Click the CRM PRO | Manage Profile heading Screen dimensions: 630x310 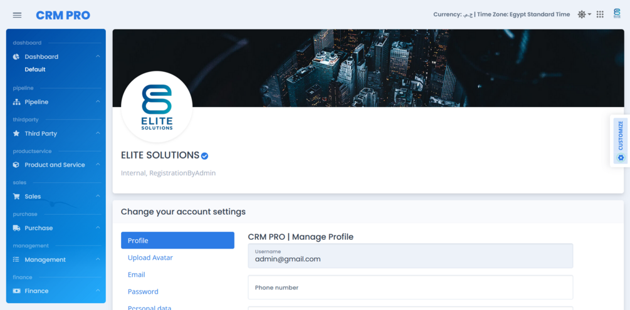pos(300,237)
